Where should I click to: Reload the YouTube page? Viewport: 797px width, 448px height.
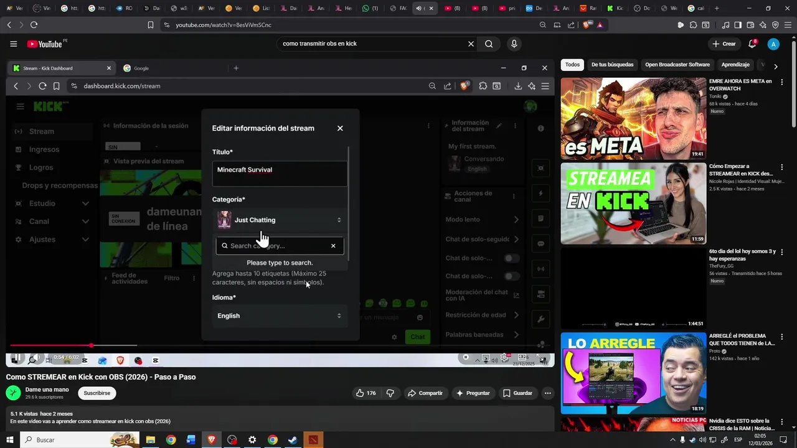[34, 25]
